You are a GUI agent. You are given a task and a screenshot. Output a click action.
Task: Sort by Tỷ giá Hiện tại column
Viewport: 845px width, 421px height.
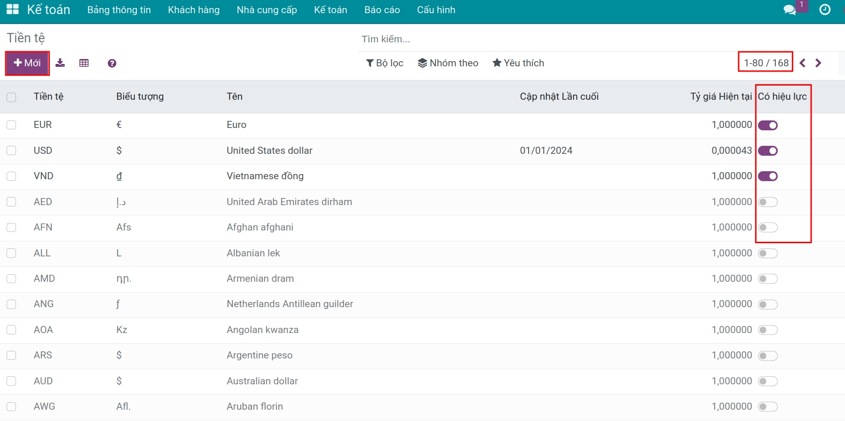(721, 96)
